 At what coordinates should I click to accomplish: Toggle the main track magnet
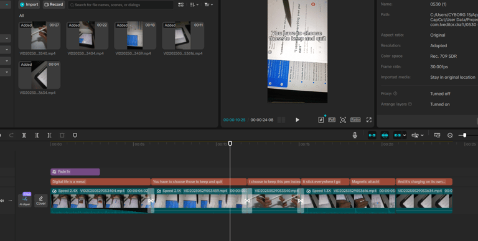pyautogui.click(x=372, y=135)
